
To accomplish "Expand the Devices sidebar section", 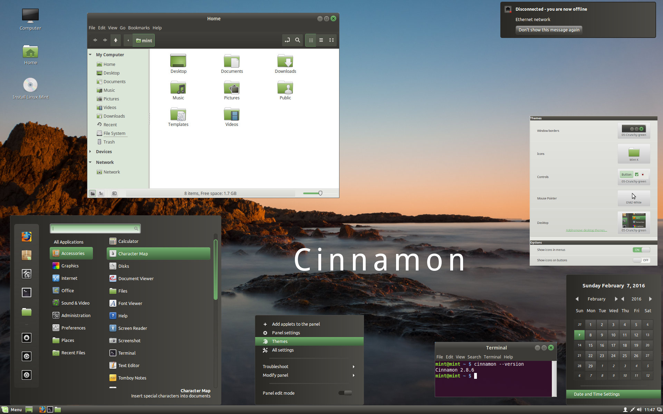I will [x=90, y=151].
